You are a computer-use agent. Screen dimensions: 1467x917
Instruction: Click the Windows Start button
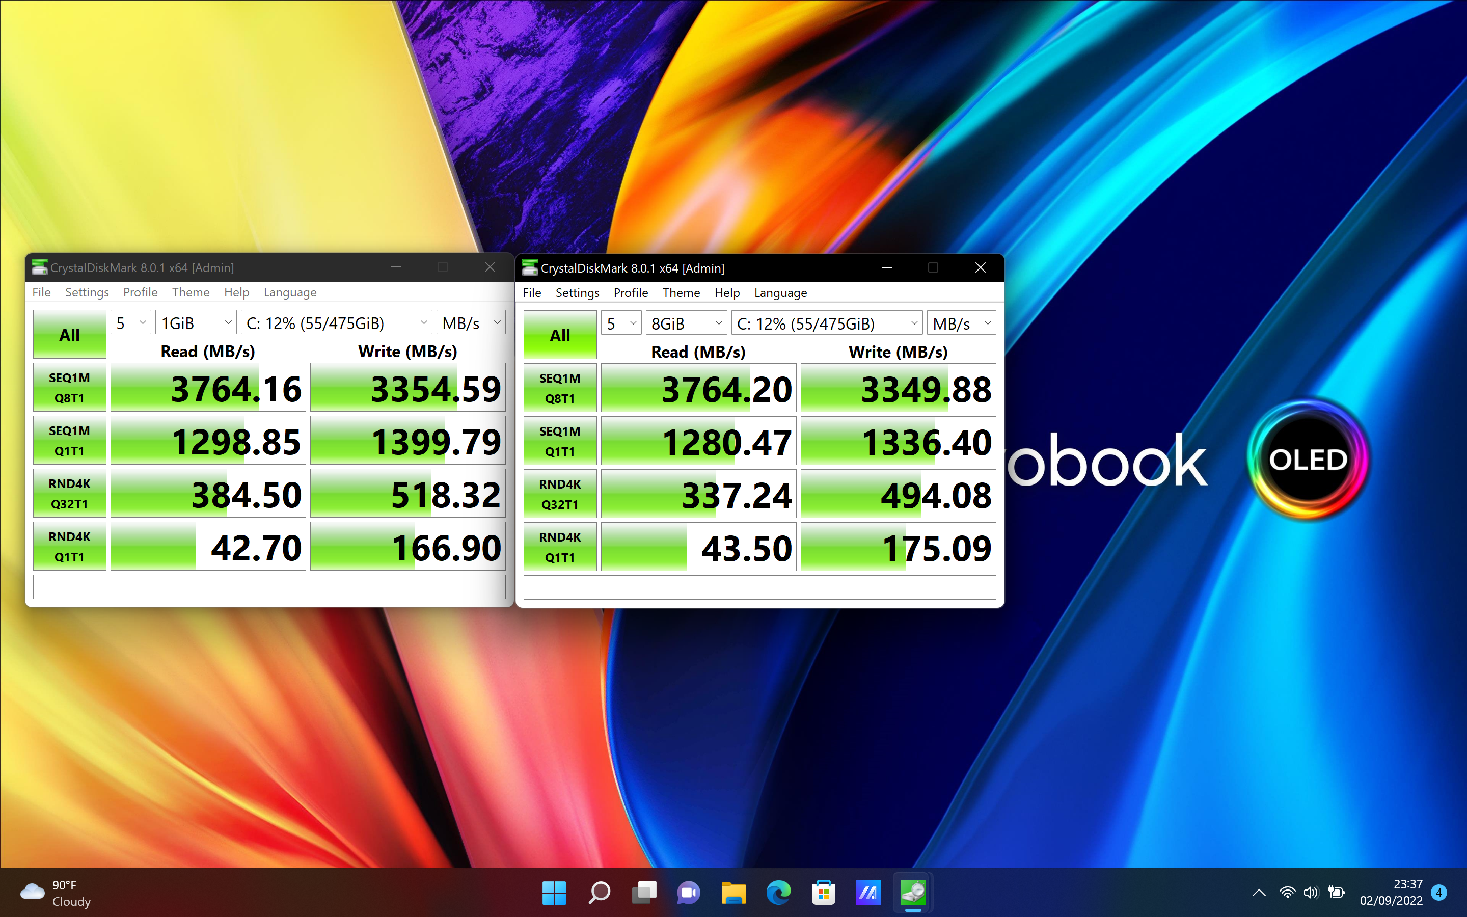click(554, 892)
